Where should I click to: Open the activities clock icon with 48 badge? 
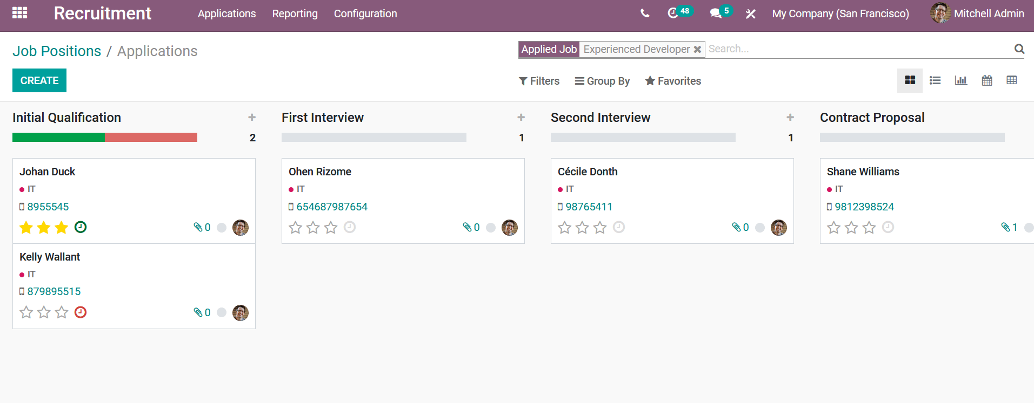click(673, 13)
